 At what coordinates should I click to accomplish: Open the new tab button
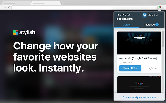tap(63, 3)
